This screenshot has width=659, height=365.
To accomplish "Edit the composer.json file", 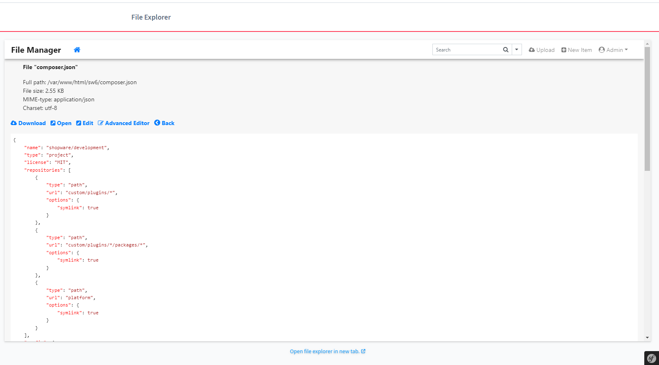I will (85, 123).
